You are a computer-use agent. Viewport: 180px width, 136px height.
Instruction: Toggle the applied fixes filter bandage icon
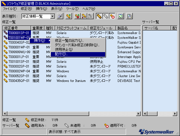99,16
